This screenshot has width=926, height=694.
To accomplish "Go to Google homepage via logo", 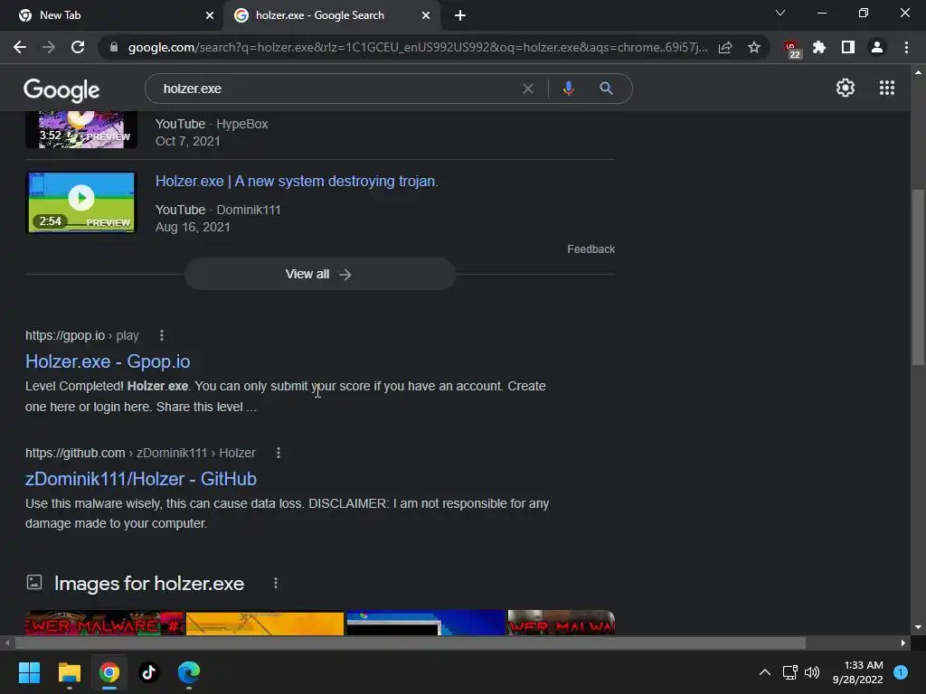I will point(61,89).
